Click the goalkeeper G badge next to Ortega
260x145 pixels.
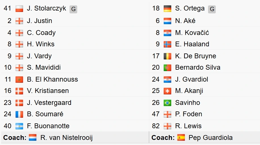click(212, 9)
